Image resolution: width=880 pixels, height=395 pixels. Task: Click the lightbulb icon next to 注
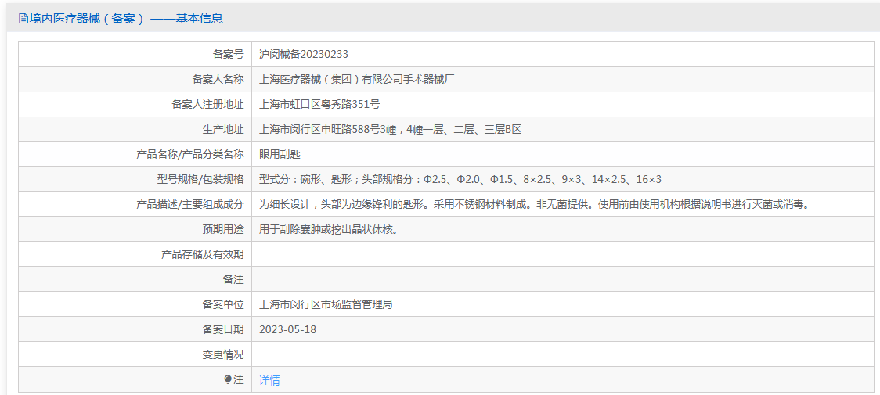(x=227, y=380)
